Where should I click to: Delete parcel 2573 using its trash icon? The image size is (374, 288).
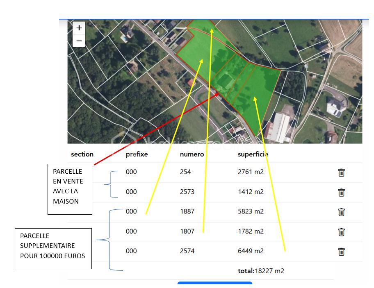coord(341,192)
